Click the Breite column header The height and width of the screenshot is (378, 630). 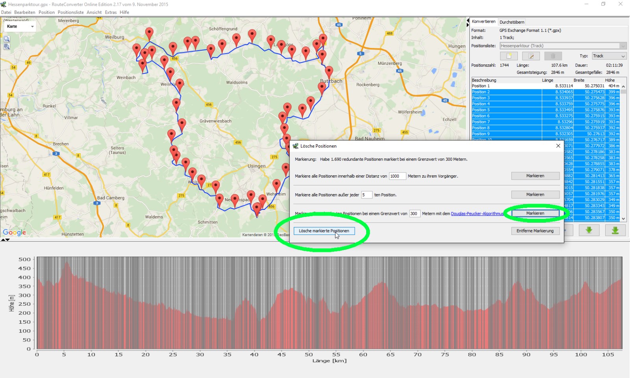tap(579, 80)
